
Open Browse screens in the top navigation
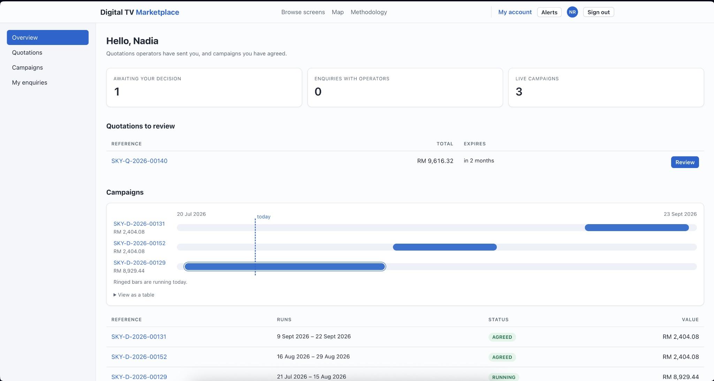(303, 12)
